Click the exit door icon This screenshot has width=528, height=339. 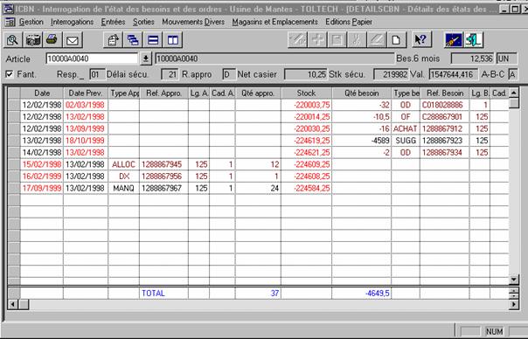coord(474,40)
